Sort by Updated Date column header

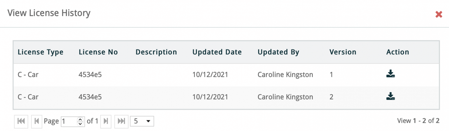tap(217, 52)
